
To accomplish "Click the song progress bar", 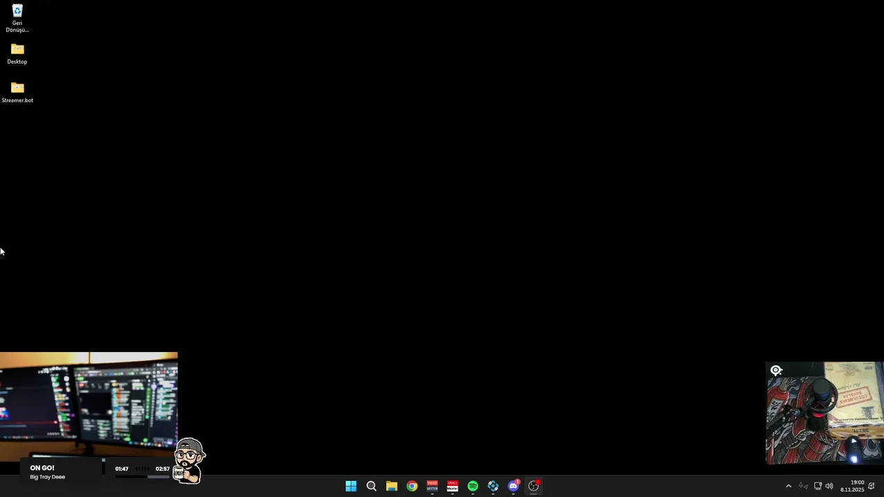I will [x=142, y=476].
